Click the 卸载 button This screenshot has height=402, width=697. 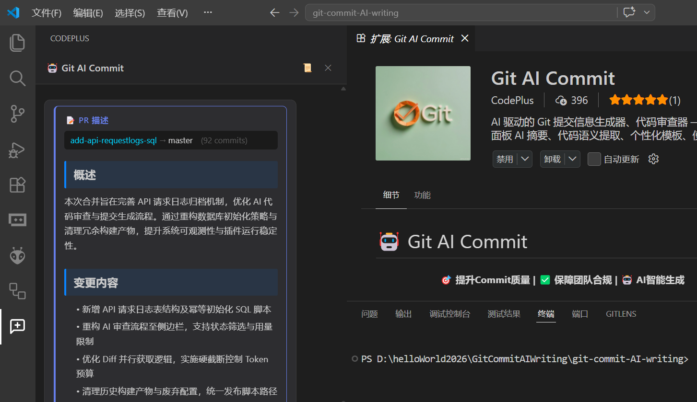pos(553,159)
